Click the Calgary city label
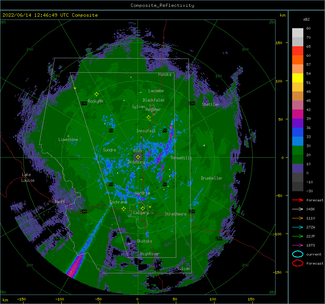Screen dimensions: 325x304 point(141,213)
